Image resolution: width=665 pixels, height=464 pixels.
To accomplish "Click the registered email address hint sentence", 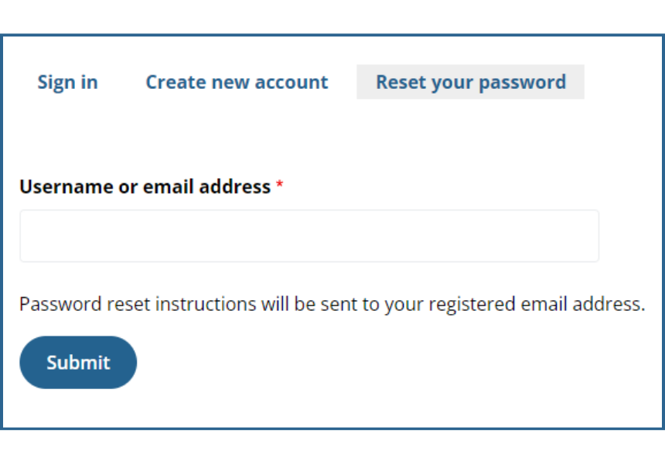I will (x=332, y=304).
